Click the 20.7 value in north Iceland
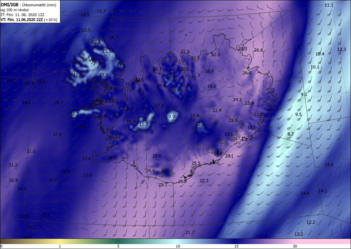 (x=157, y=69)
